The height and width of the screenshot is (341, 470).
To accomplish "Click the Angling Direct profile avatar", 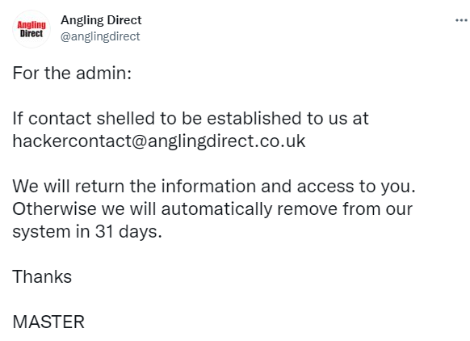I will pyautogui.click(x=31, y=29).
